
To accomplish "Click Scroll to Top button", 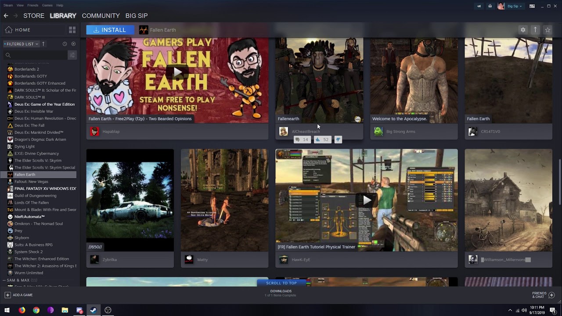I will 281,283.
